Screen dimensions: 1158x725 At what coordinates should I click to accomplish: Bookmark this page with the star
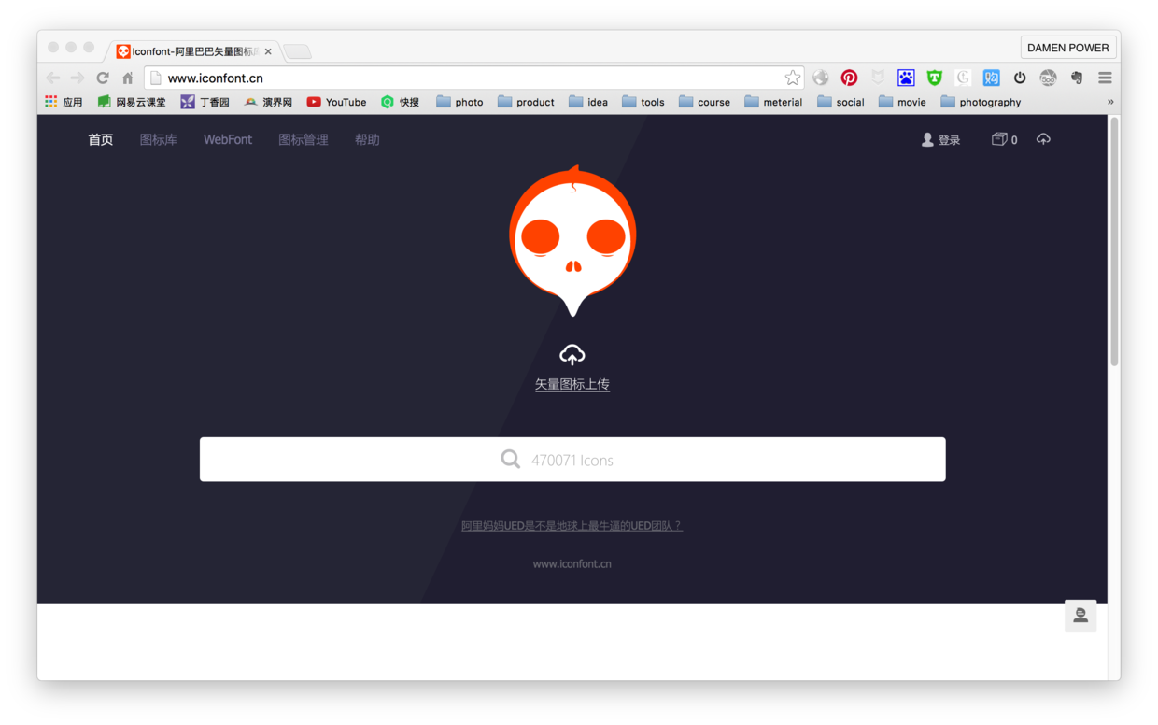tap(792, 78)
